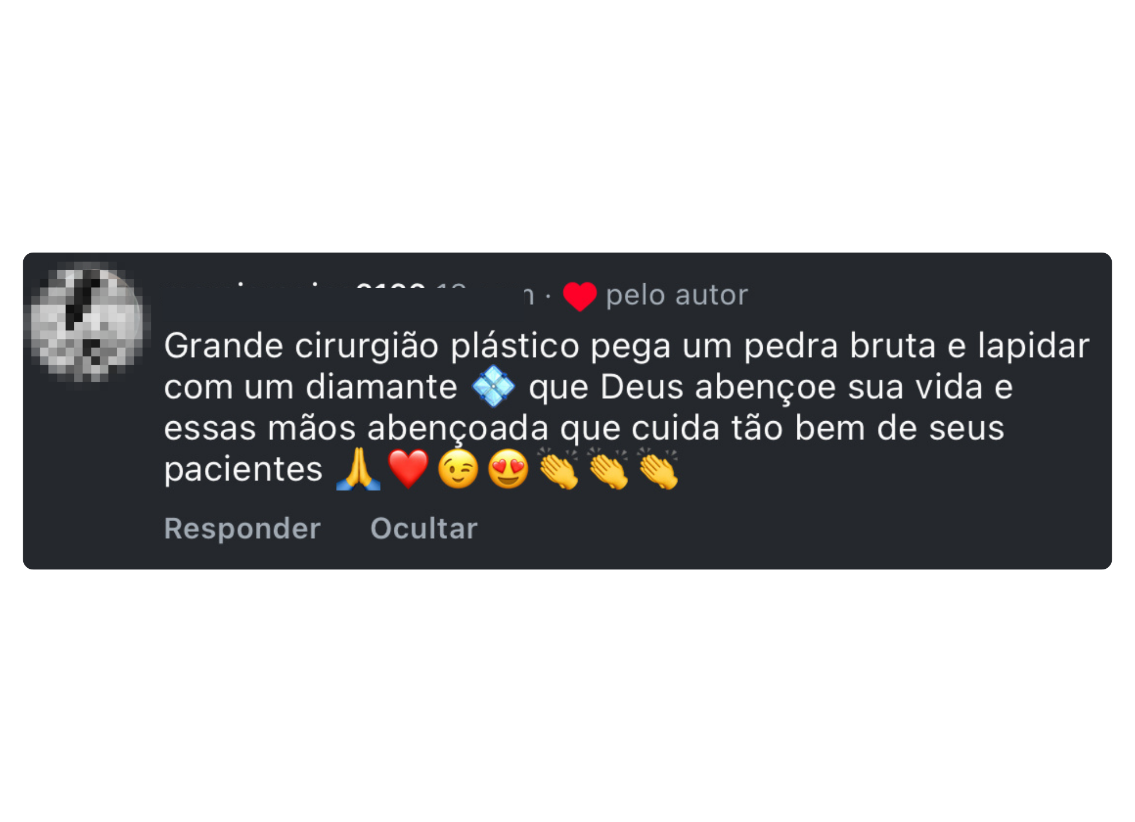Click the word 'pacientes' in the comment
Screen dimensions: 1135x822
[x=243, y=470]
